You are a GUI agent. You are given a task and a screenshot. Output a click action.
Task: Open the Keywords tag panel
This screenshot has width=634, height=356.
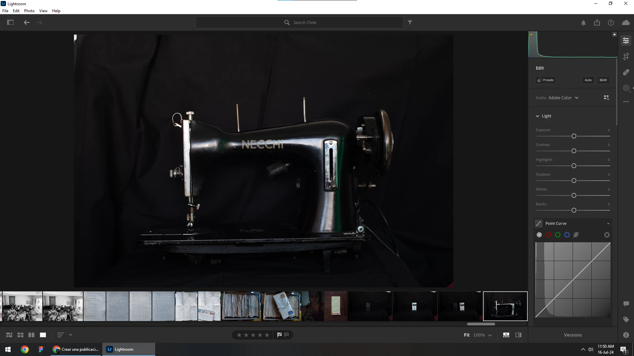(x=626, y=319)
